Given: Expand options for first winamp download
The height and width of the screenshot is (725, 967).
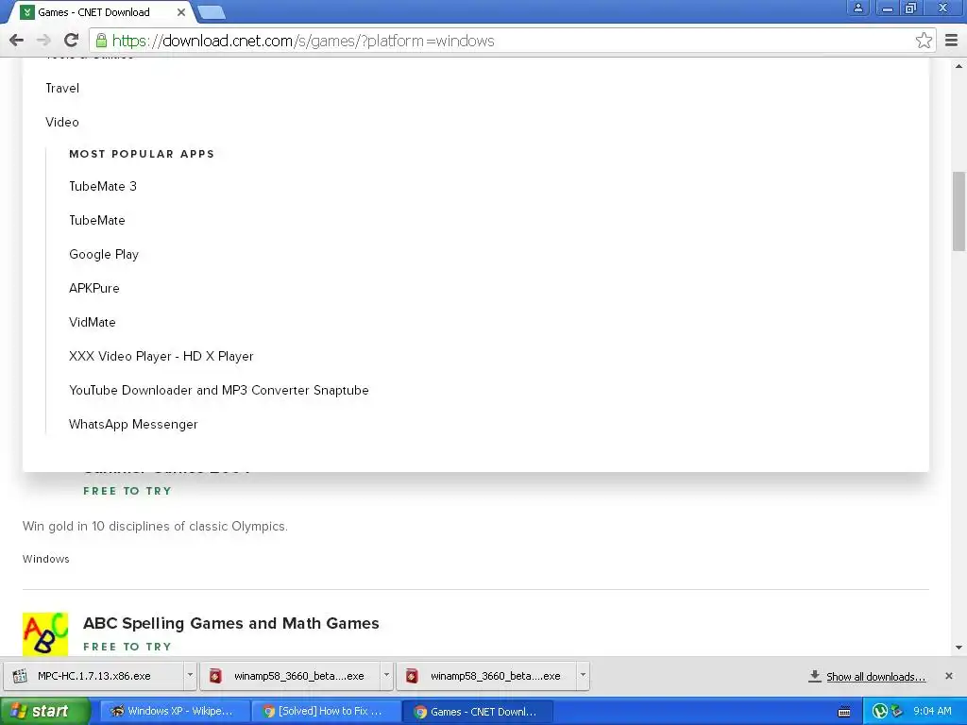Looking at the screenshot, I should click(x=386, y=676).
